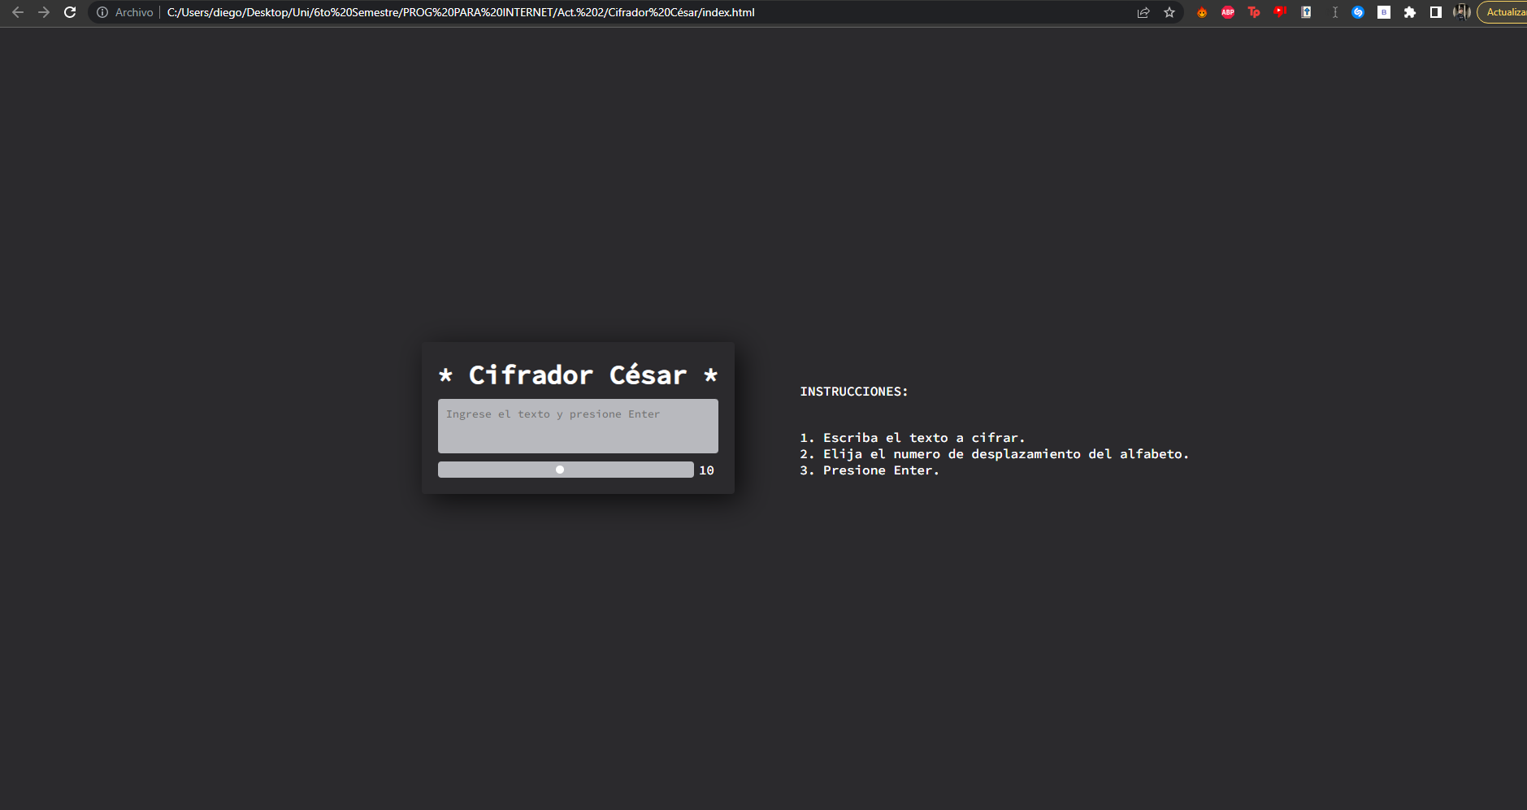
Task: Open the Return YouTube Dislike extension
Action: (1281, 12)
